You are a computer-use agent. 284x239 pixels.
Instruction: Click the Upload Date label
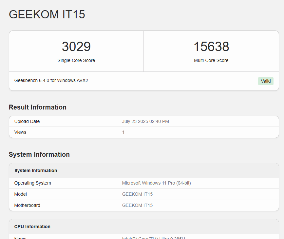(27, 121)
